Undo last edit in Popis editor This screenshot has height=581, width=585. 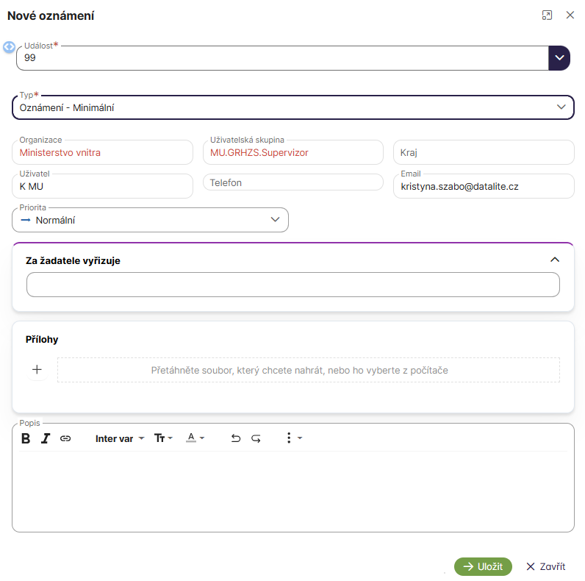tap(236, 438)
